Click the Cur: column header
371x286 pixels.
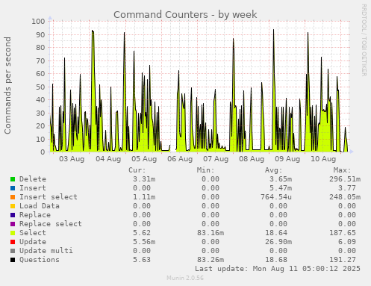click(x=137, y=170)
